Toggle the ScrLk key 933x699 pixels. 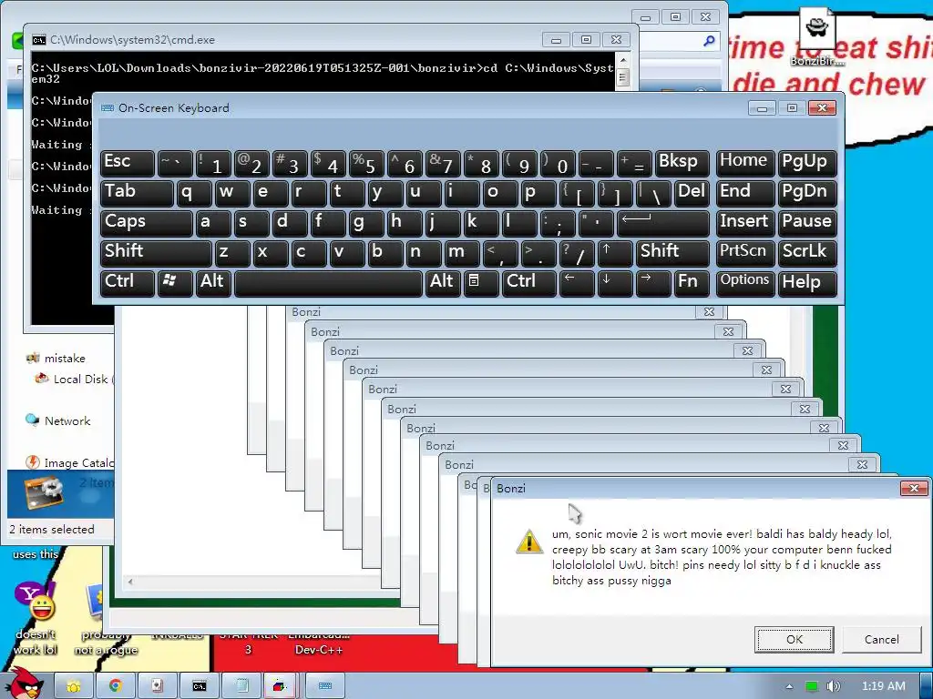pos(807,253)
